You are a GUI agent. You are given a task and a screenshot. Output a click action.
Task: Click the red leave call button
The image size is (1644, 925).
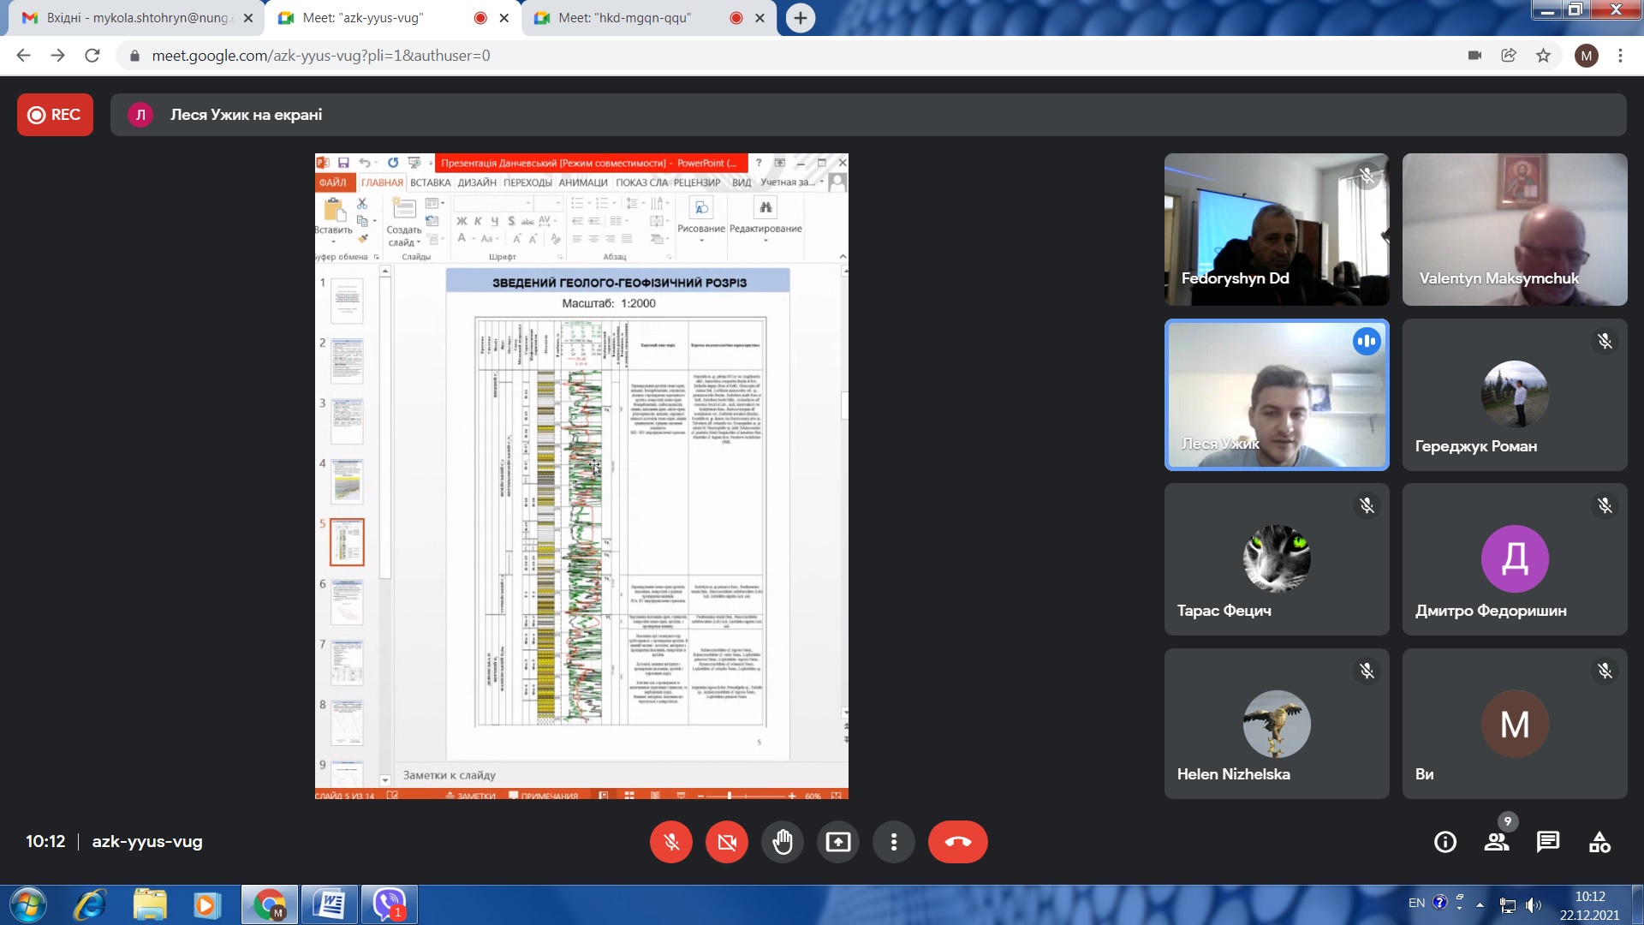pyautogui.click(x=957, y=842)
